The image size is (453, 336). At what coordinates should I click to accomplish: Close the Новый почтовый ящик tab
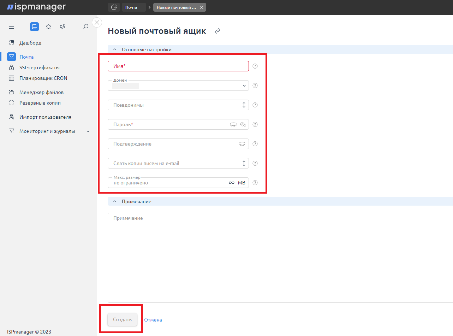201,7
